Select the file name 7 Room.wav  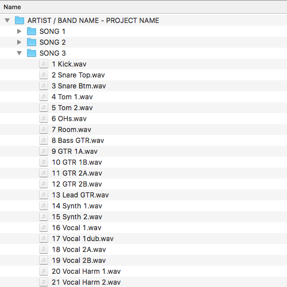point(72,130)
